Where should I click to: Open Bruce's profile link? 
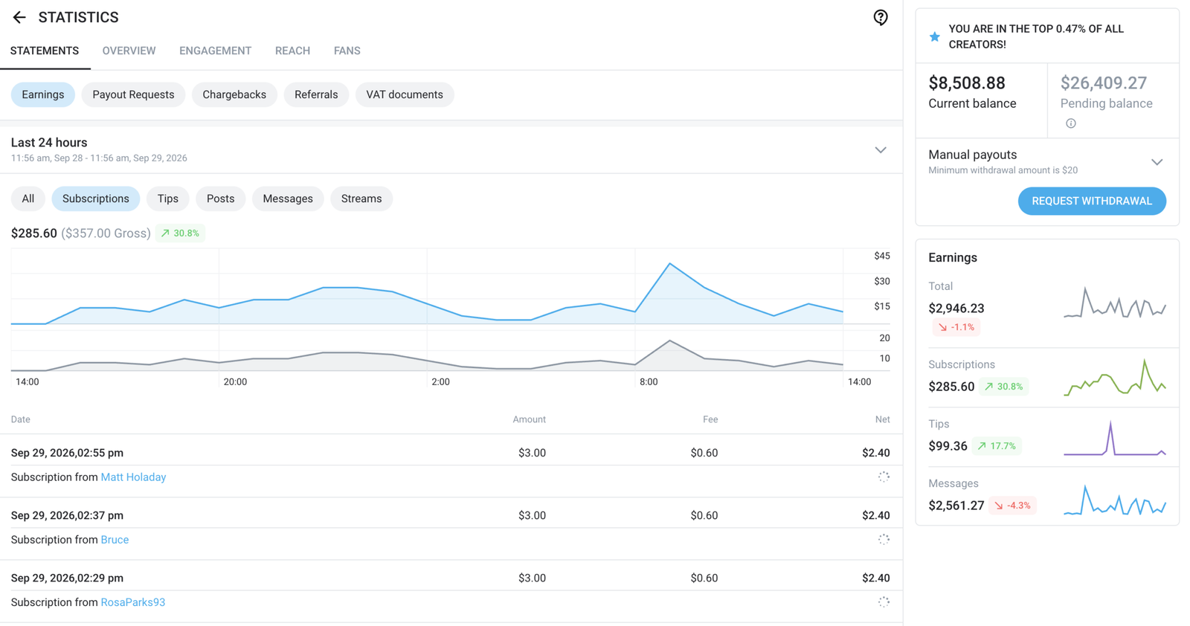(x=115, y=540)
